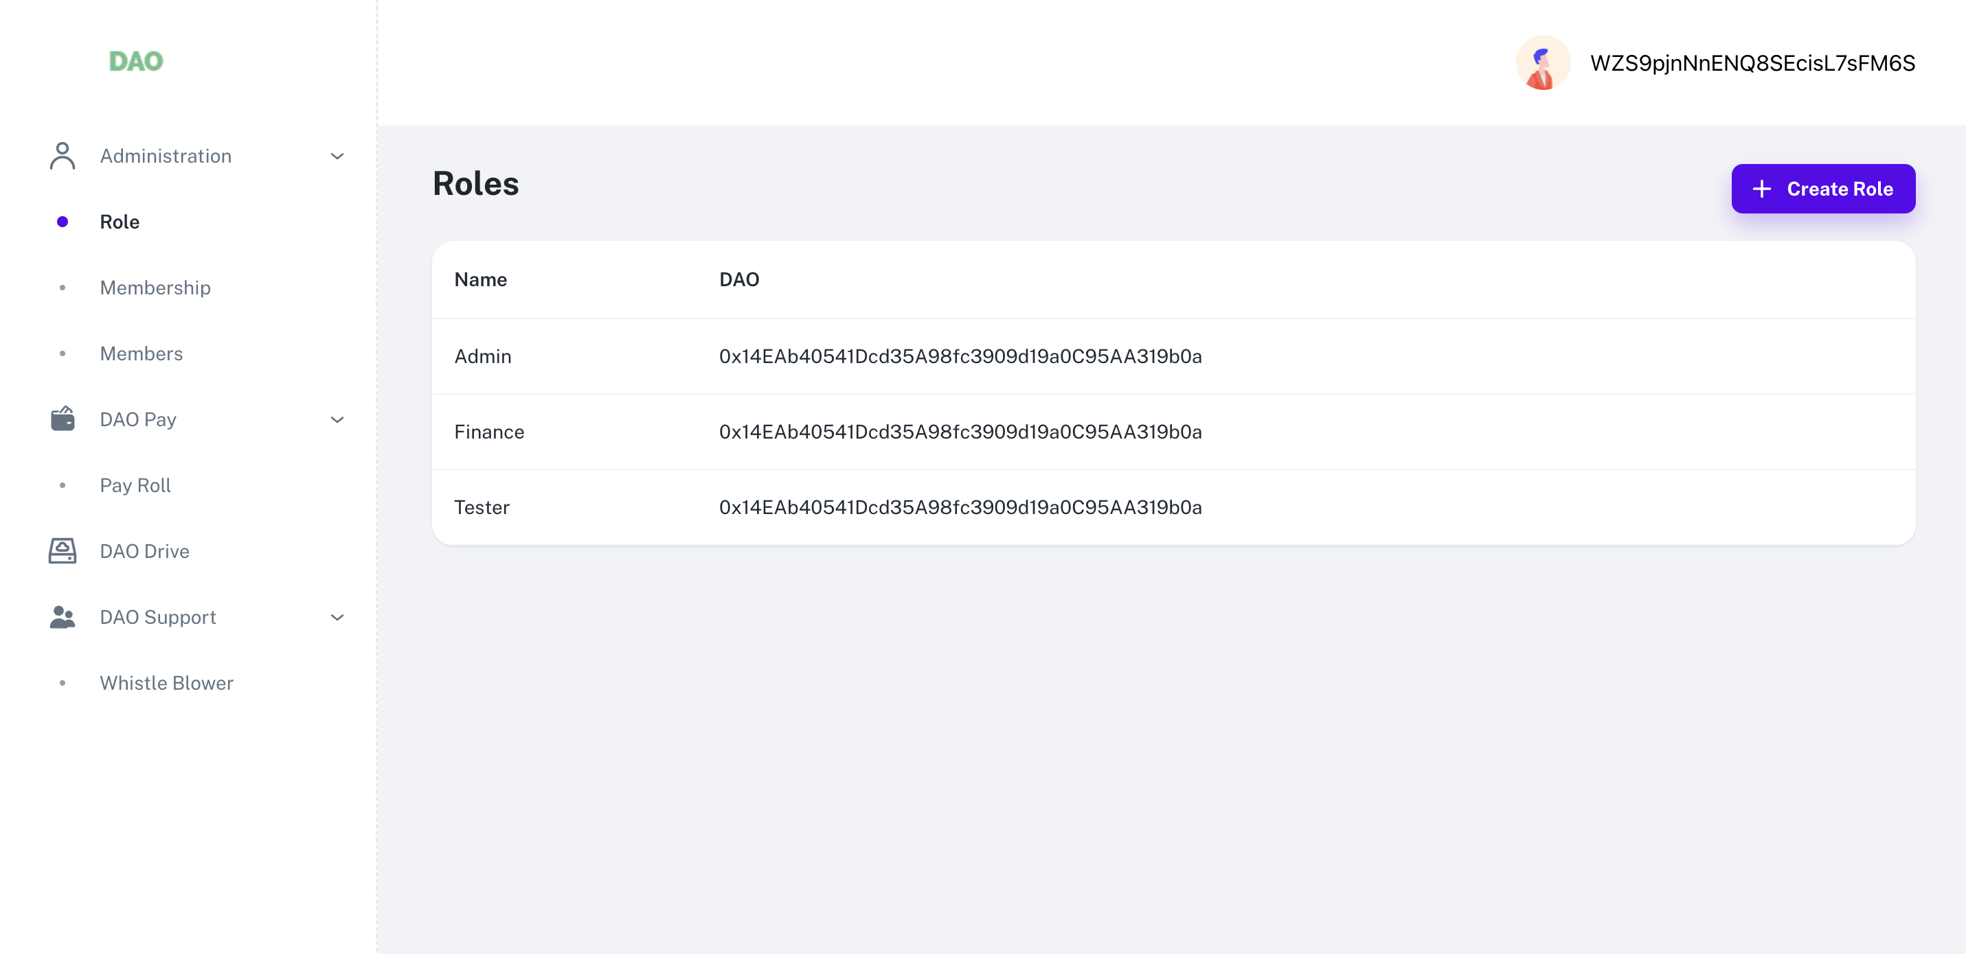
Task: Click the plus icon inside Create Role
Action: click(x=1763, y=188)
